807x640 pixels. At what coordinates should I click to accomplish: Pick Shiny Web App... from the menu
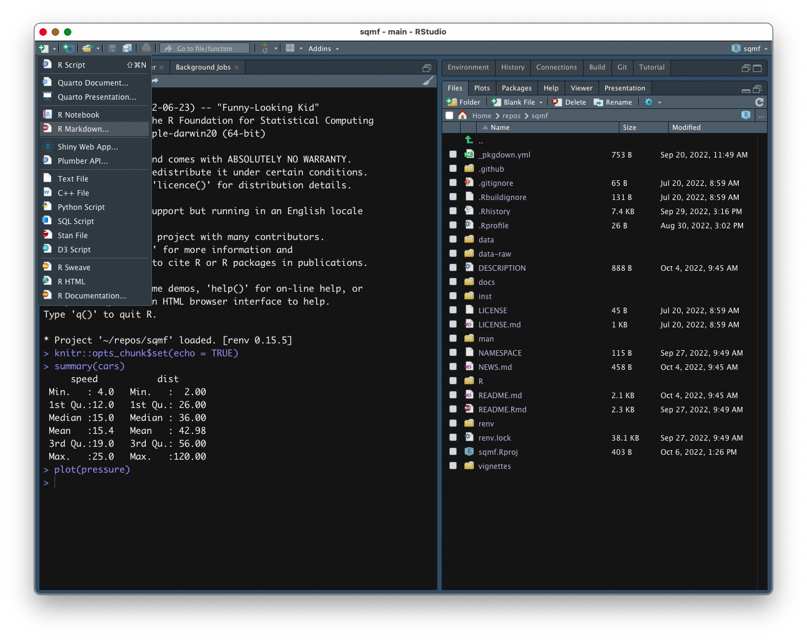(95, 147)
